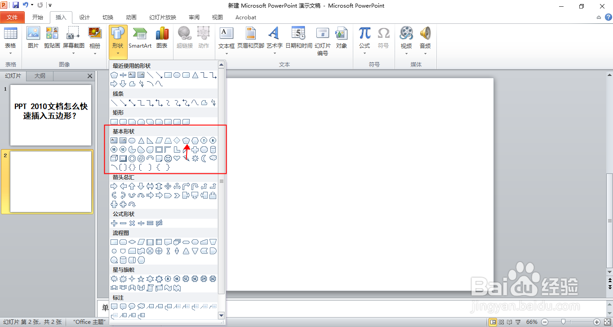Open the SmartArt graphic dialog
Screen dimensions: 613x327
[140, 38]
